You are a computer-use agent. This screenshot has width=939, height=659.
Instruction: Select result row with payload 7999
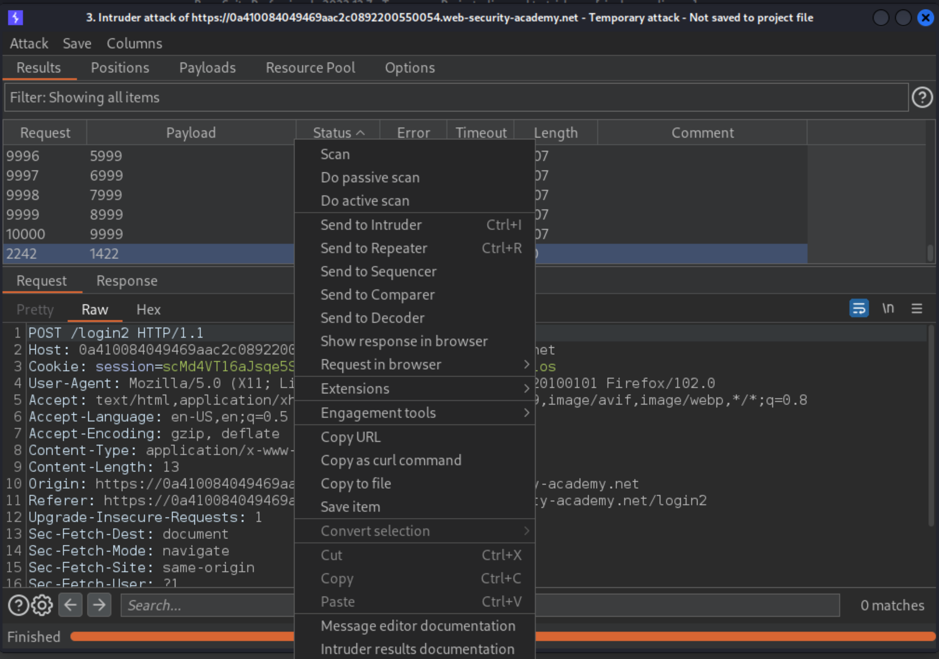(x=149, y=195)
